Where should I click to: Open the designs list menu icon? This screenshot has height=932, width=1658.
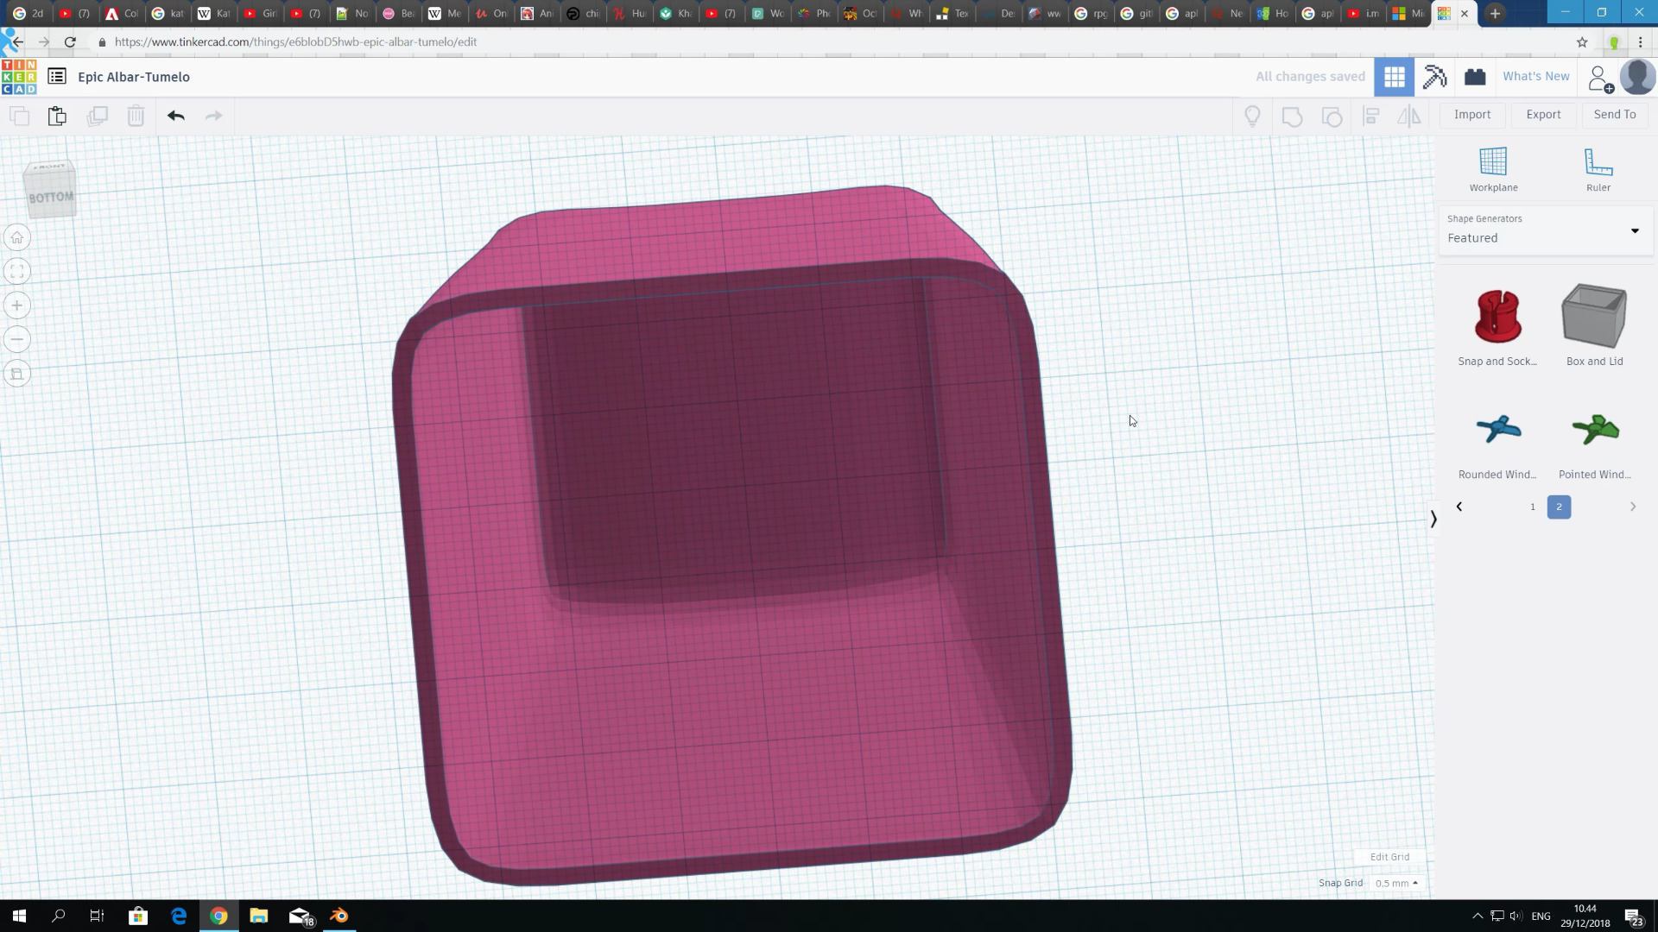coord(57,77)
